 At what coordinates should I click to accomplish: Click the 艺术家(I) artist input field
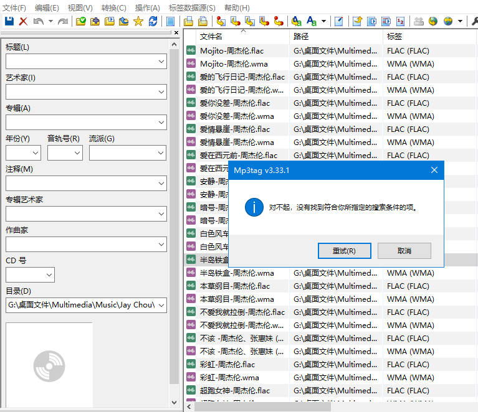click(x=81, y=92)
